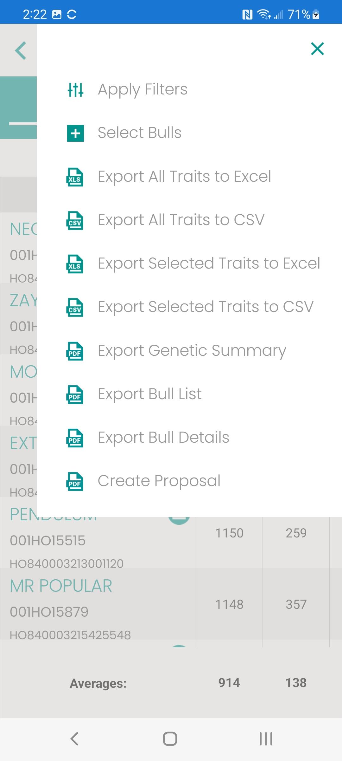This screenshot has height=761, width=342.
Task: Tap PDF icon next to Create Proposal
Action: pos(75,481)
